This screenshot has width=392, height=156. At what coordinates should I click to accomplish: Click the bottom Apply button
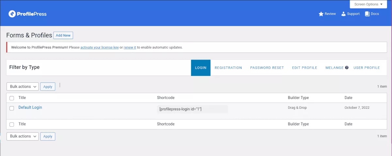(48, 136)
